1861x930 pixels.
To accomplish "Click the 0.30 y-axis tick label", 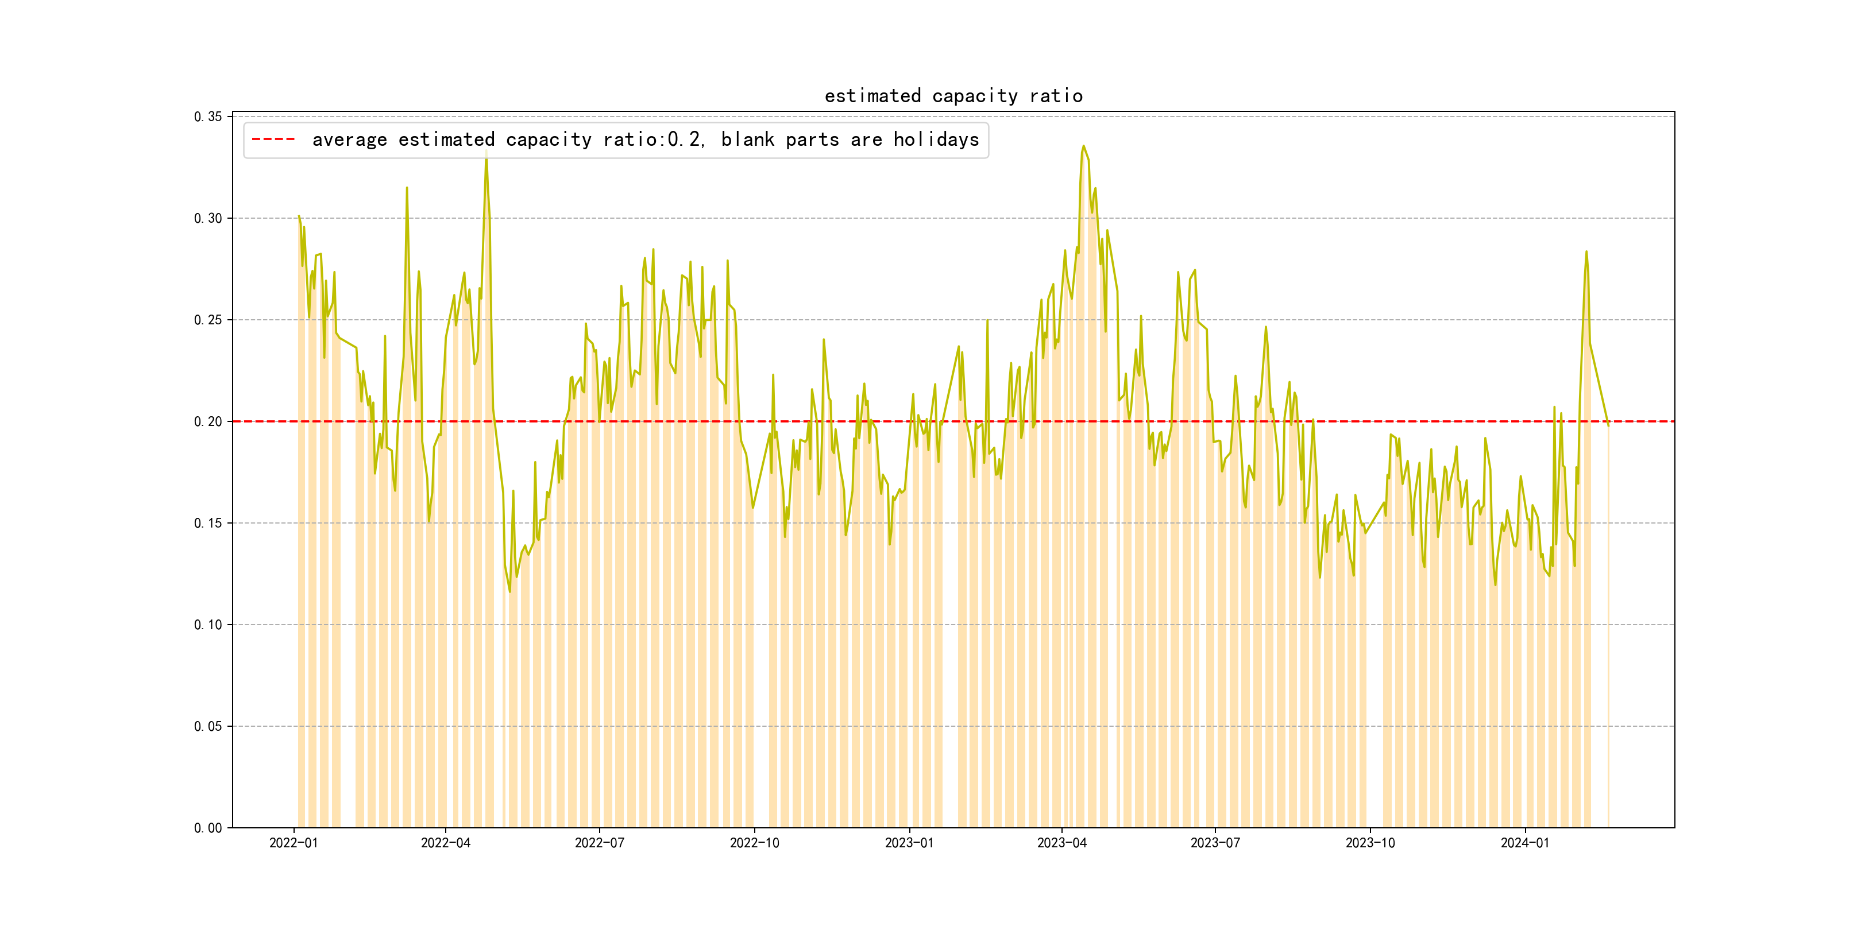I will [x=207, y=218].
